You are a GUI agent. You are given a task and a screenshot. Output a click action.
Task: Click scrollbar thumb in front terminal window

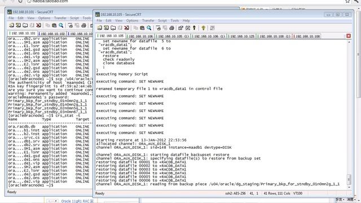point(349,179)
